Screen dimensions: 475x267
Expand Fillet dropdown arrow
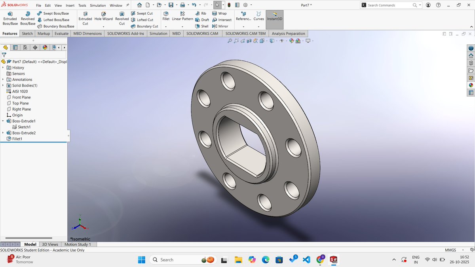tap(166, 27)
